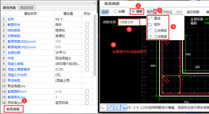Tick the 附加 checkbox for 结构类别

pos(87,30)
